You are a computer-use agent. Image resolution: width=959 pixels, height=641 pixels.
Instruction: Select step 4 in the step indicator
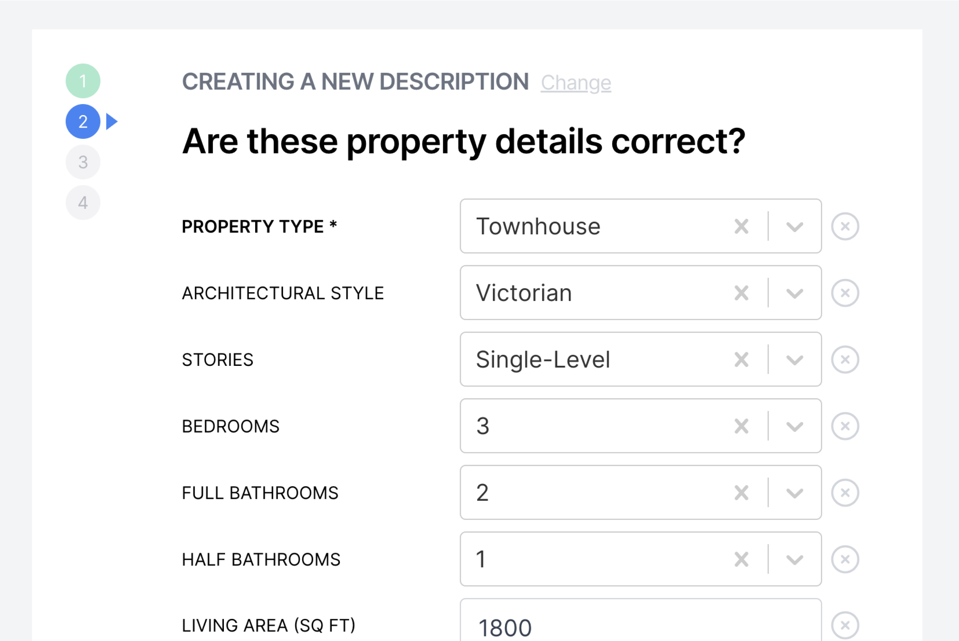coord(83,202)
